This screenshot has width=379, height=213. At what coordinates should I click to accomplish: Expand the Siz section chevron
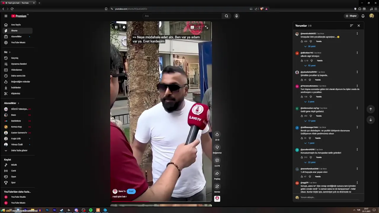click(10, 52)
